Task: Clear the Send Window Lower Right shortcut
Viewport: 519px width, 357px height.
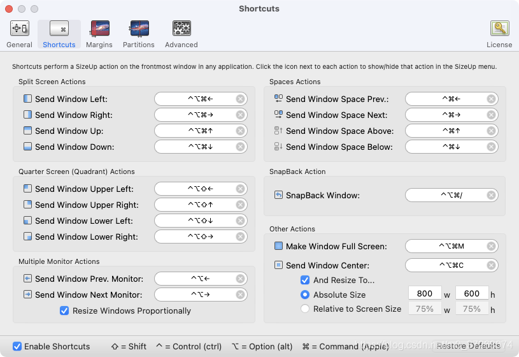Action: (240, 237)
